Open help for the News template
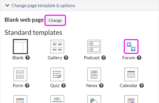 (101, 86)
